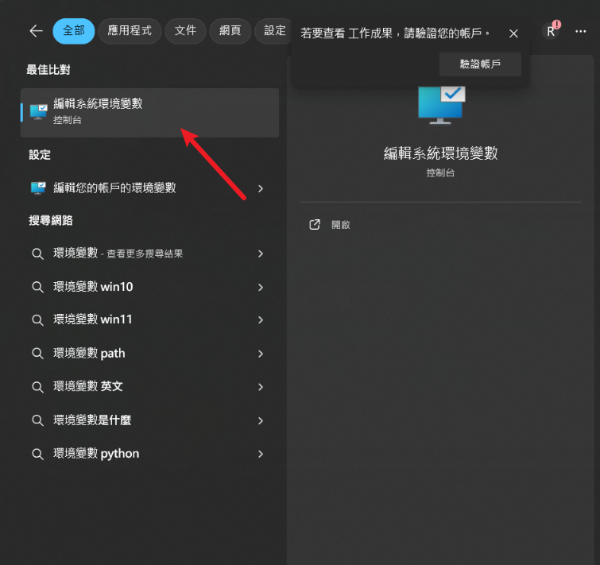Expand chevron for 環境變數 查看更多搜尋結果
The image size is (600, 565).
[261, 253]
